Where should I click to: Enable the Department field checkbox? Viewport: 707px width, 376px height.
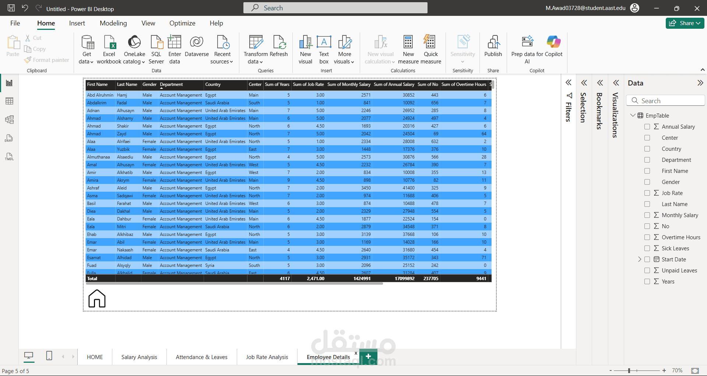pos(647,160)
